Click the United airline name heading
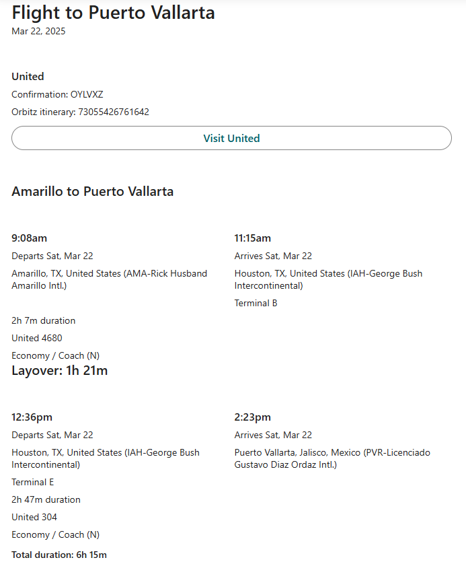 [x=28, y=77]
